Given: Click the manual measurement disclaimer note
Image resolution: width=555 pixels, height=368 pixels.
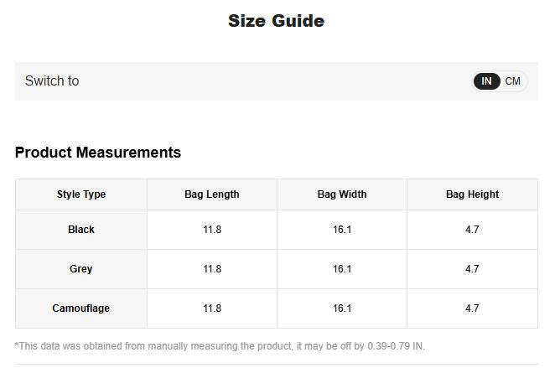Looking at the screenshot, I should 220,346.
